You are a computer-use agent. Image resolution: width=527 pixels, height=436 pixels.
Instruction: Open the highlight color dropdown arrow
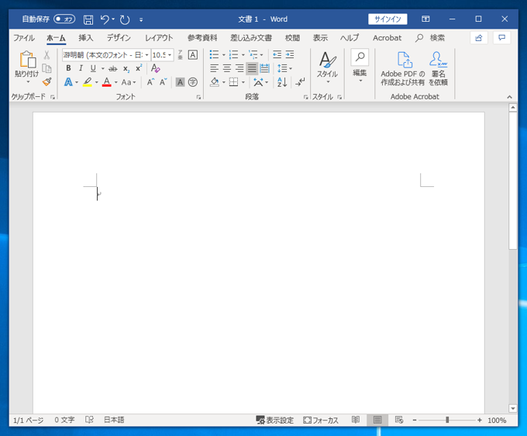[96, 82]
